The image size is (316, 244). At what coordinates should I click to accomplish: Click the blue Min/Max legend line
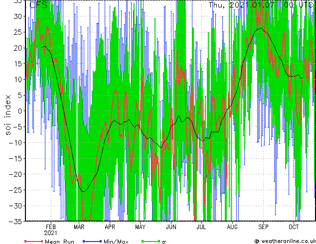click(x=92, y=241)
